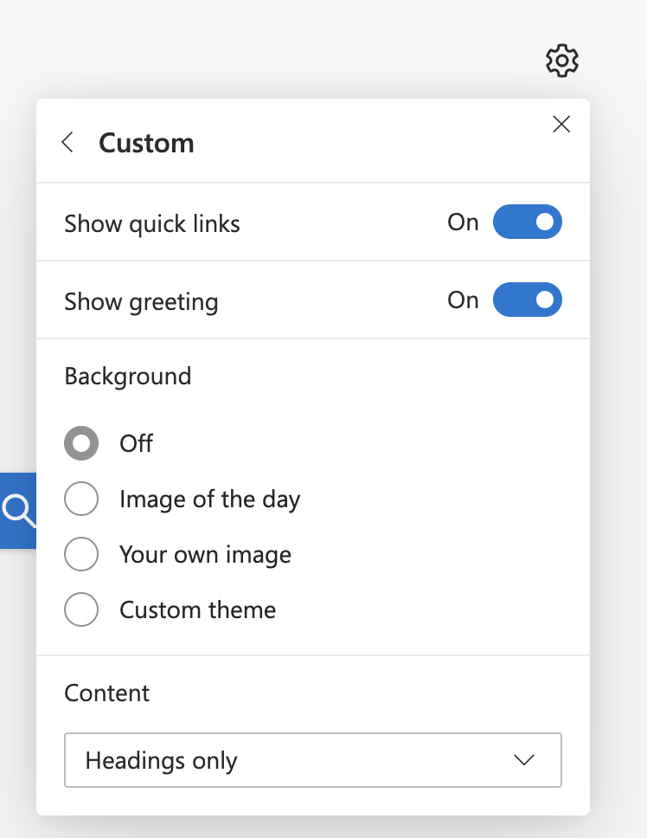The height and width of the screenshot is (838, 647).
Task: Click the Image of the day label text
Action: point(210,500)
